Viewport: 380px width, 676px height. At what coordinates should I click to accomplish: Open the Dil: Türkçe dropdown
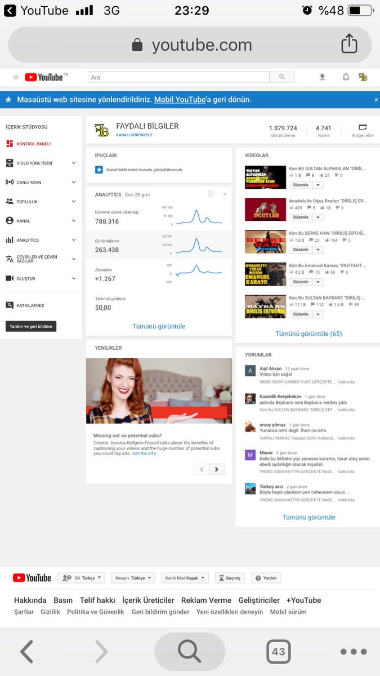(82, 578)
